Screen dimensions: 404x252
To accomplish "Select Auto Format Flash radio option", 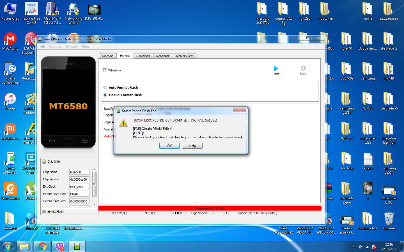I will 105,88.
